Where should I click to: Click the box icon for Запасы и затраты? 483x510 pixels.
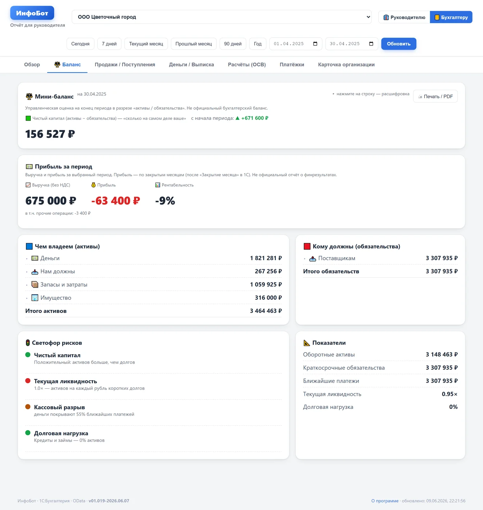coord(35,285)
